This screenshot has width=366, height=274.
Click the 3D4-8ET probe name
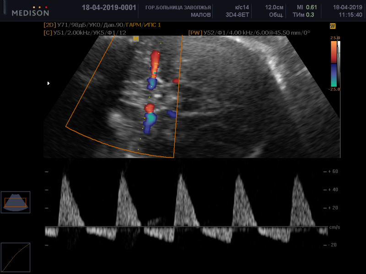(237, 15)
